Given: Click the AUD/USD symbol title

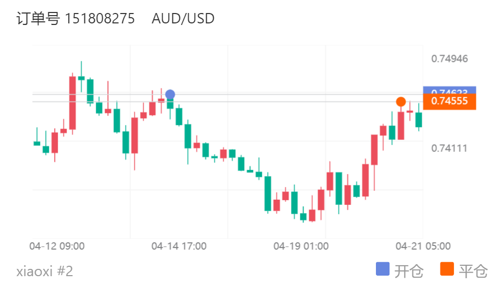Looking at the screenshot, I should tap(183, 19).
